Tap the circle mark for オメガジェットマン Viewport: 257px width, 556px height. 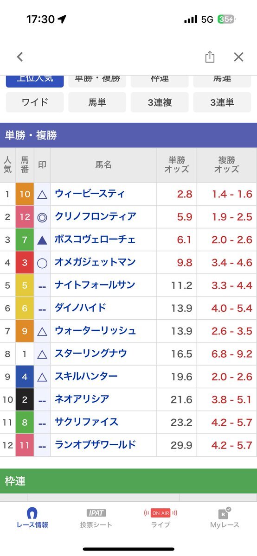click(x=42, y=263)
